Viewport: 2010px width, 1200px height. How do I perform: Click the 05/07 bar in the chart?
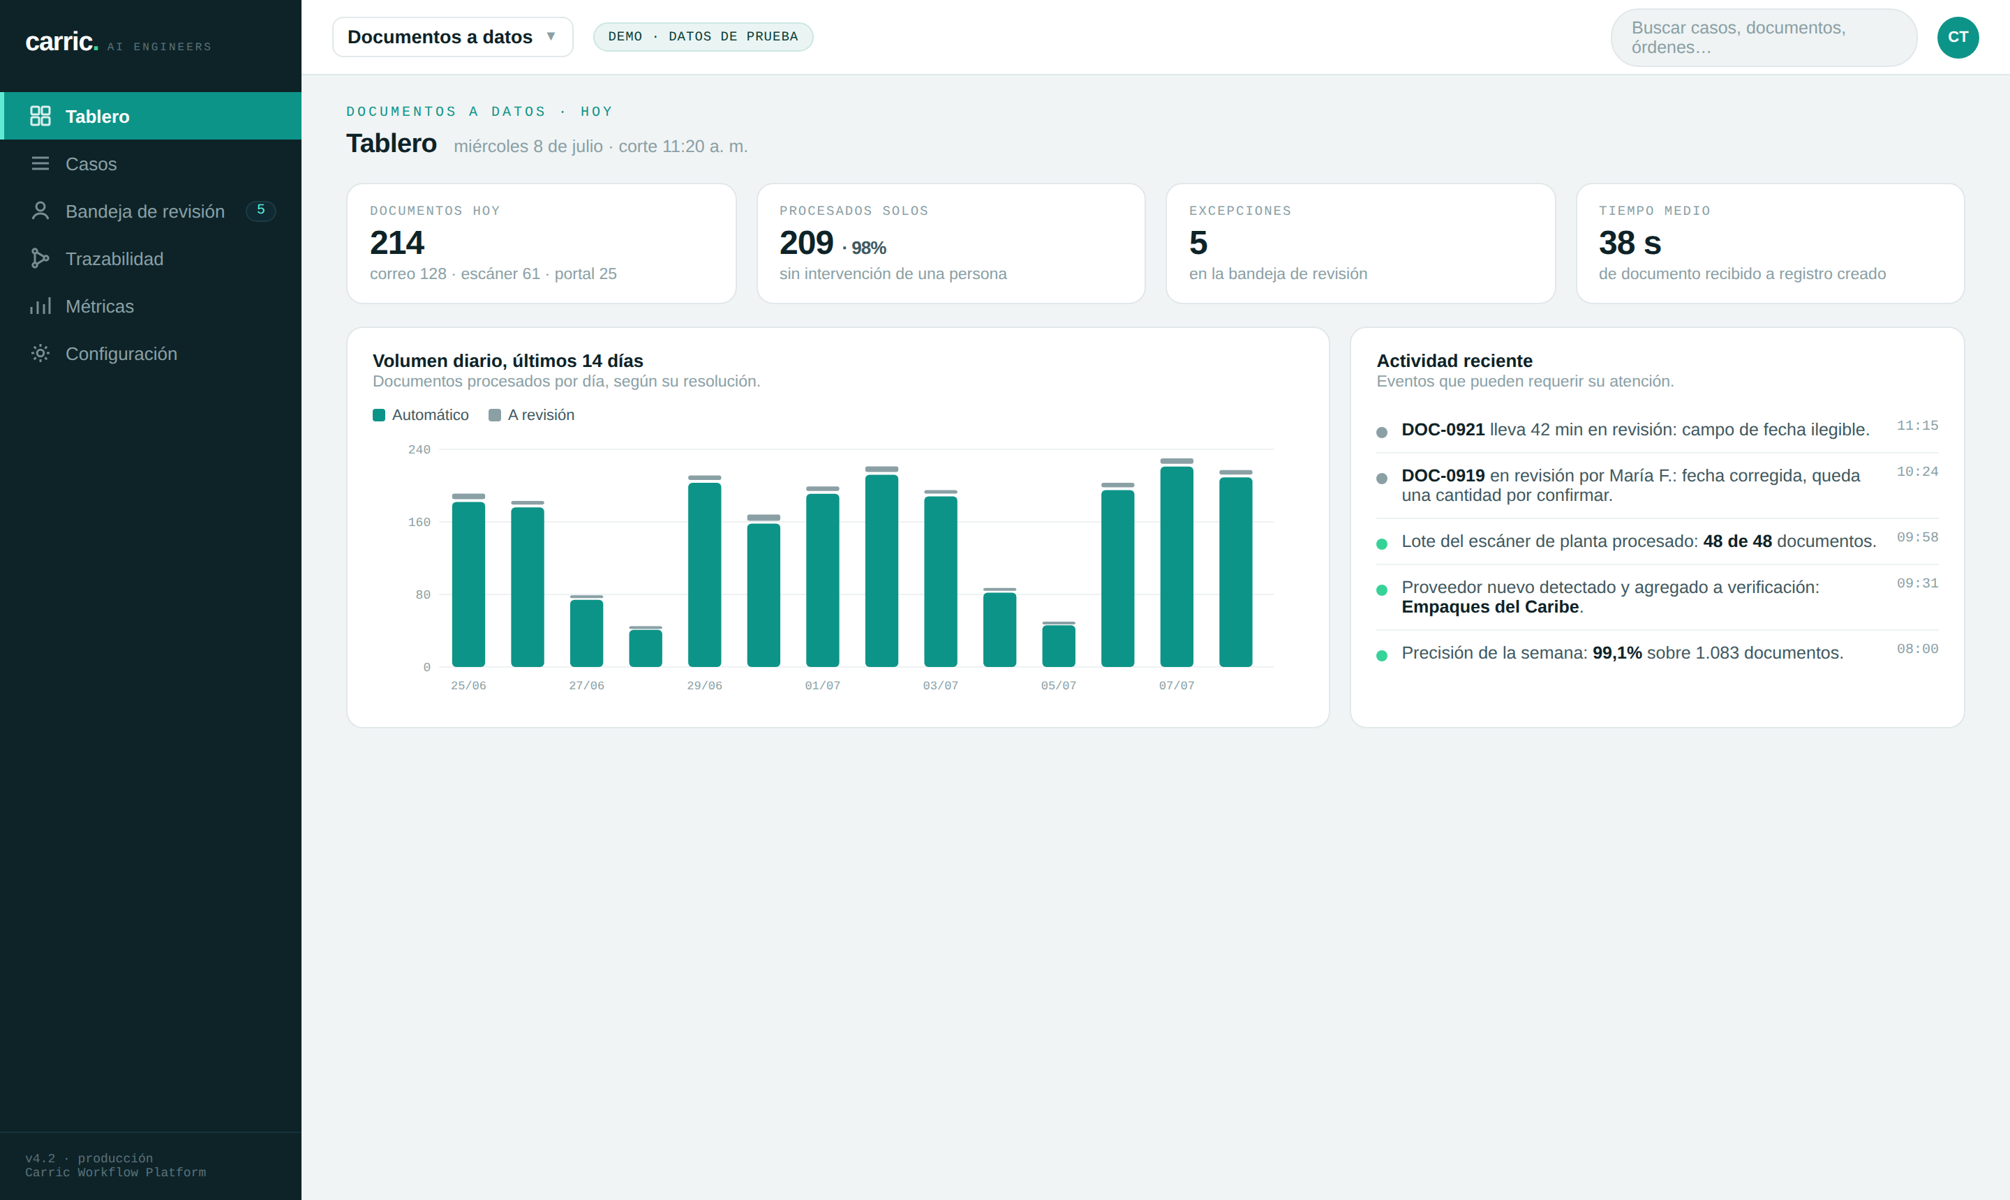coord(1059,645)
